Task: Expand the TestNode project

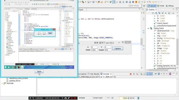Action: [2, 83]
